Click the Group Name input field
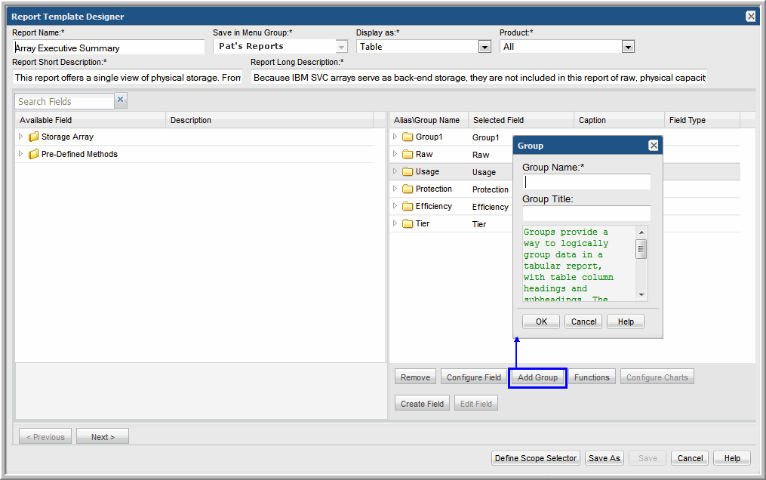 point(586,182)
